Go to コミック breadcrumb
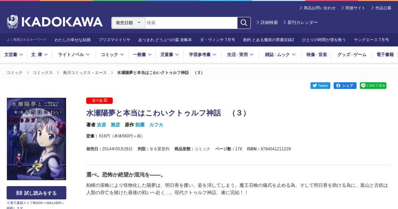The width and height of the screenshot is (398, 209). 15,73
